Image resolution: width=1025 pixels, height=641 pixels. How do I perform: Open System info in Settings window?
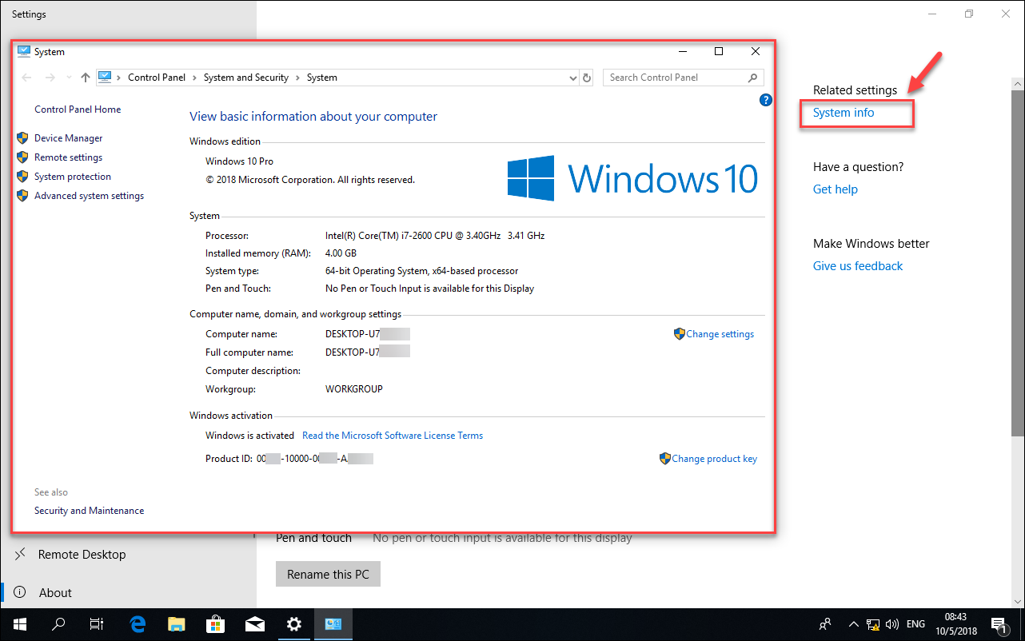(x=844, y=113)
